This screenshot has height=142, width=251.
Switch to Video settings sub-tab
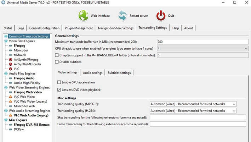point(68,72)
